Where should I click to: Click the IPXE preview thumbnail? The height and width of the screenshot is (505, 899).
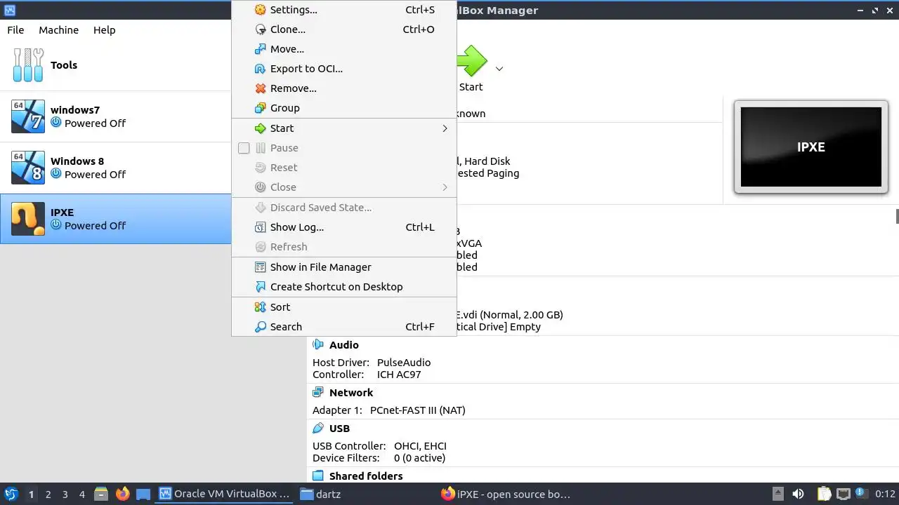click(x=811, y=147)
